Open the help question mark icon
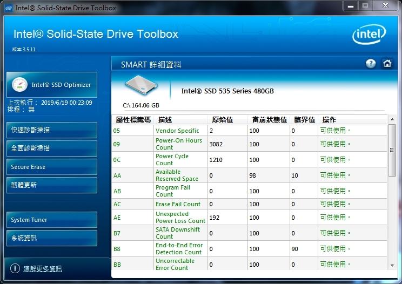Screen dimensions: 402x284 click(x=371, y=64)
